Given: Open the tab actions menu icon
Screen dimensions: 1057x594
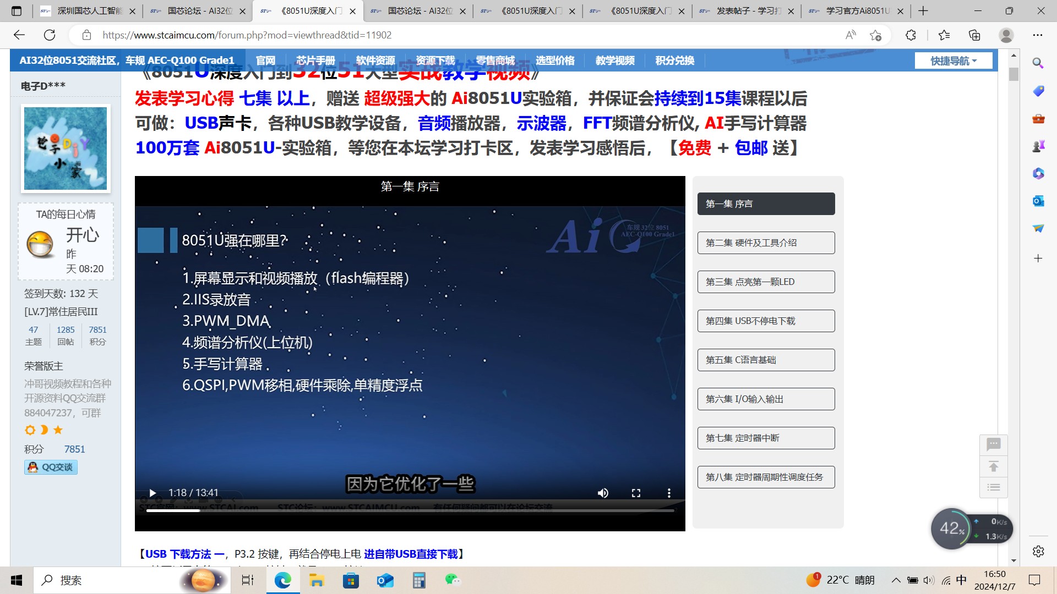Looking at the screenshot, I should (17, 11).
